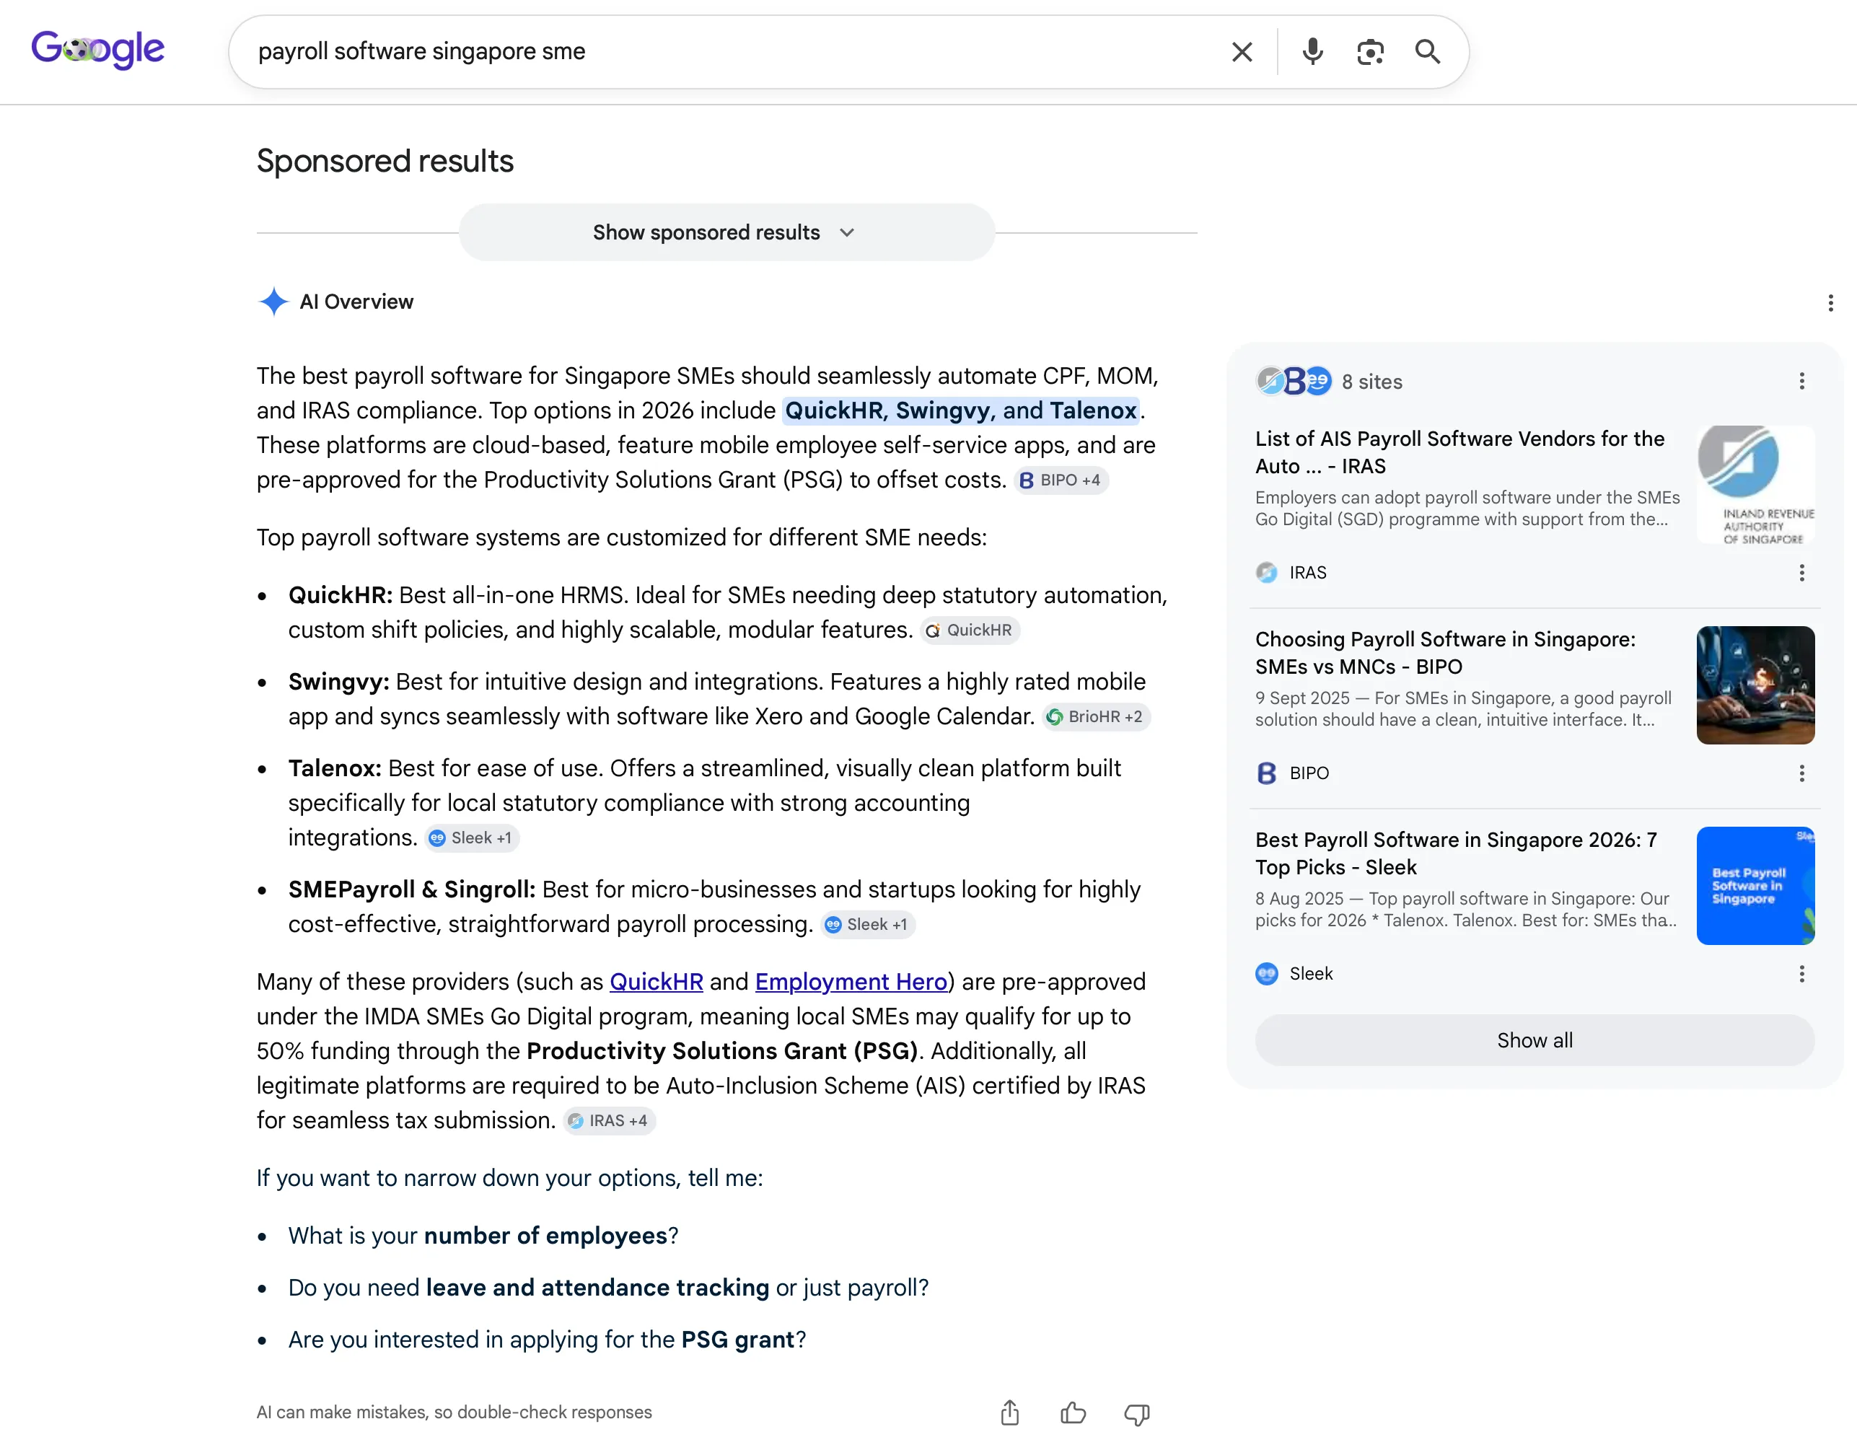Click the AI Overview sparkle icon
Image resolution: width=1857 pixels, height=1437 pixels.
click(x=273, y=302)
